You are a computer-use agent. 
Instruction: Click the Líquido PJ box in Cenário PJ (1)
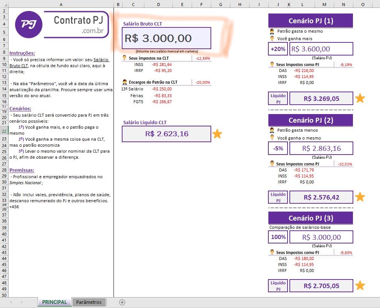[x=277, y=98]
